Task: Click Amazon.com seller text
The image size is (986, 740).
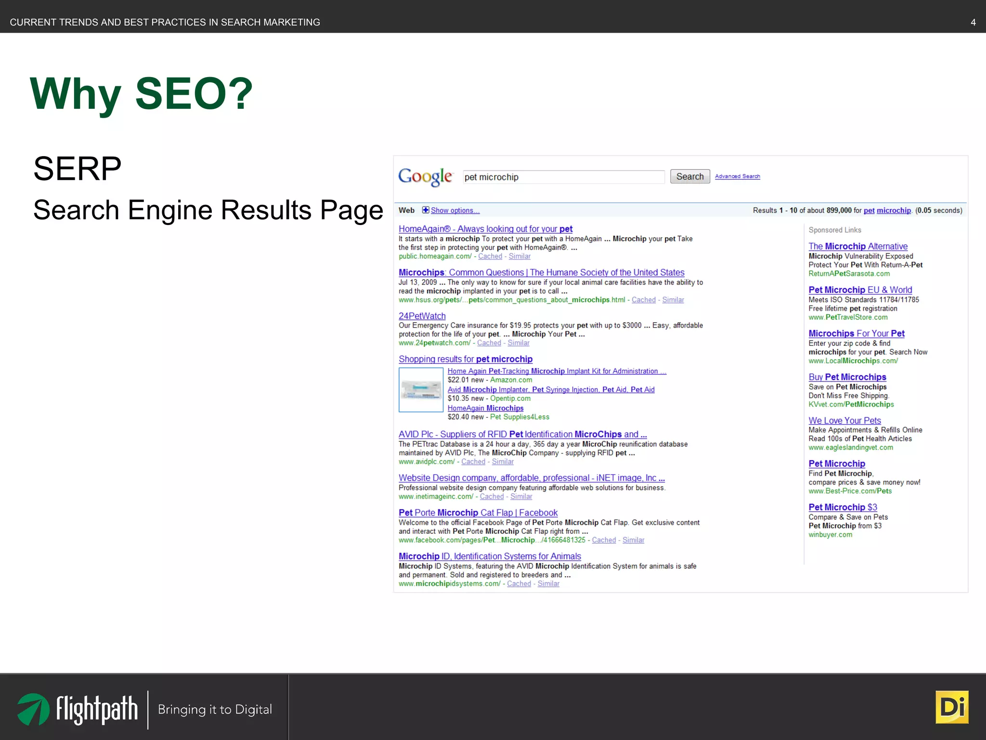Action: click(x=511, y=380)
